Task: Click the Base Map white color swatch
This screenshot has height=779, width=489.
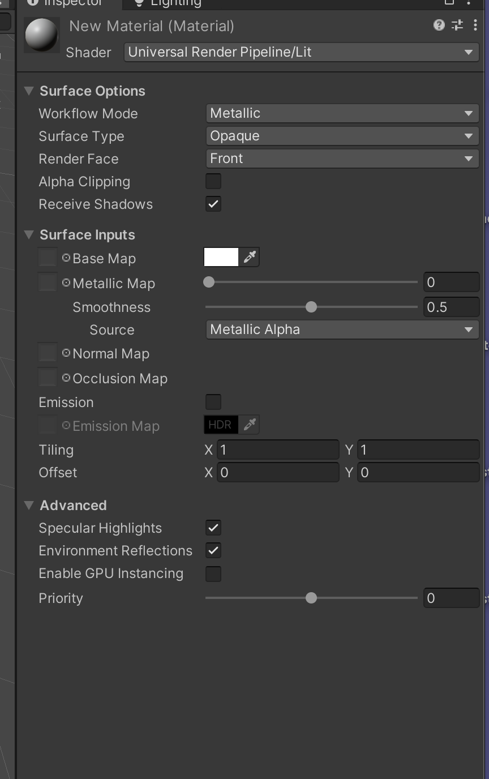Action: (x=221, y=258)
